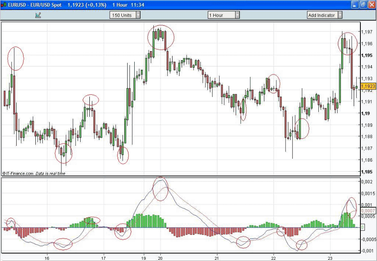Close the EURUSD chart window

pyautogui.click(x=372, y=5)
